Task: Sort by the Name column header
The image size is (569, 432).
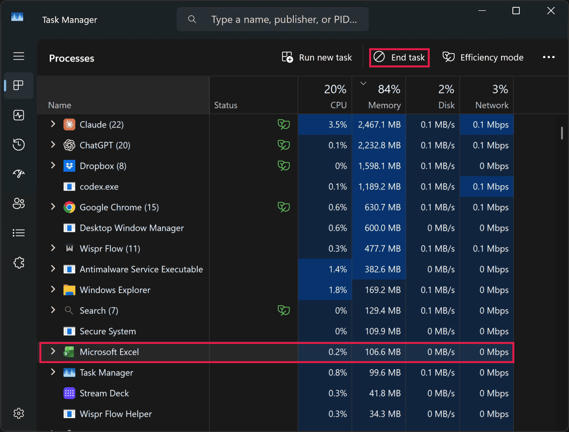Action: 124,95
